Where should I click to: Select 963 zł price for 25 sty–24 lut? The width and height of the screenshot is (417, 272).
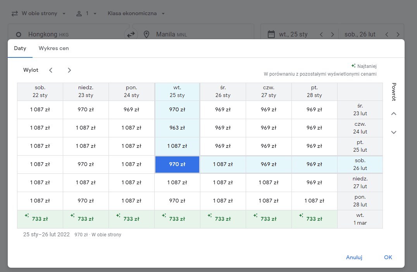point(177,128)
